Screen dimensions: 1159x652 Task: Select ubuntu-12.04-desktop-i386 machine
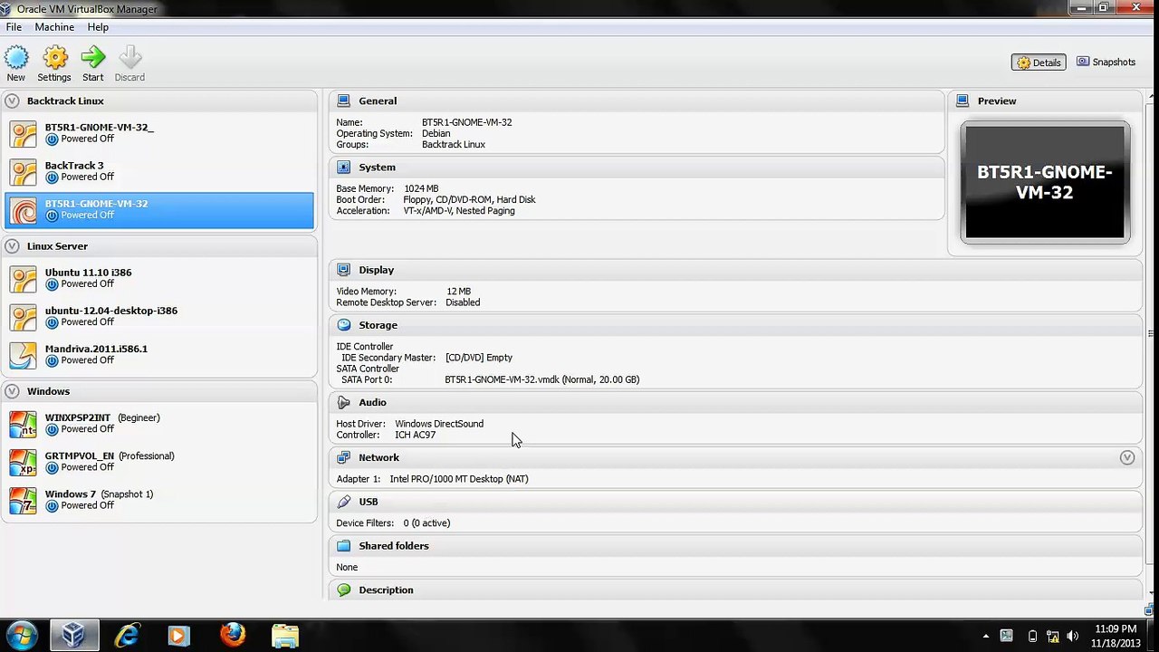[159, 316]
